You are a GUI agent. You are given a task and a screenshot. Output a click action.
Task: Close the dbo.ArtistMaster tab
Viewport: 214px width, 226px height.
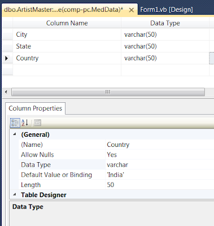click(132, 10)
